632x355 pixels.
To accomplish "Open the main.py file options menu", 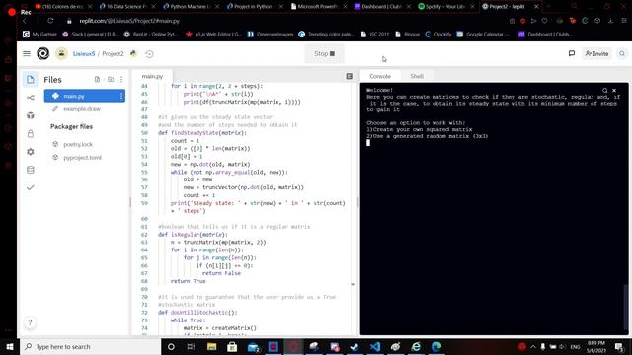I will click(121, 96).
